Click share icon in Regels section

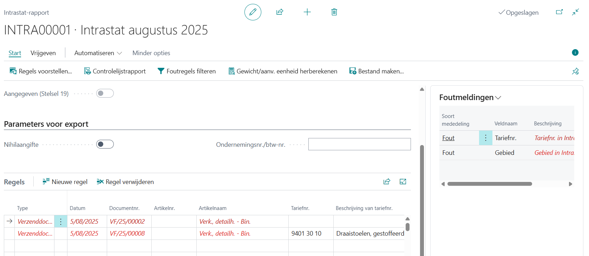[x=387, y=182]
